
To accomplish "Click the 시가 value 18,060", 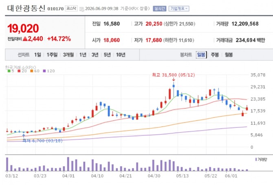I will [x=112, y=40].
